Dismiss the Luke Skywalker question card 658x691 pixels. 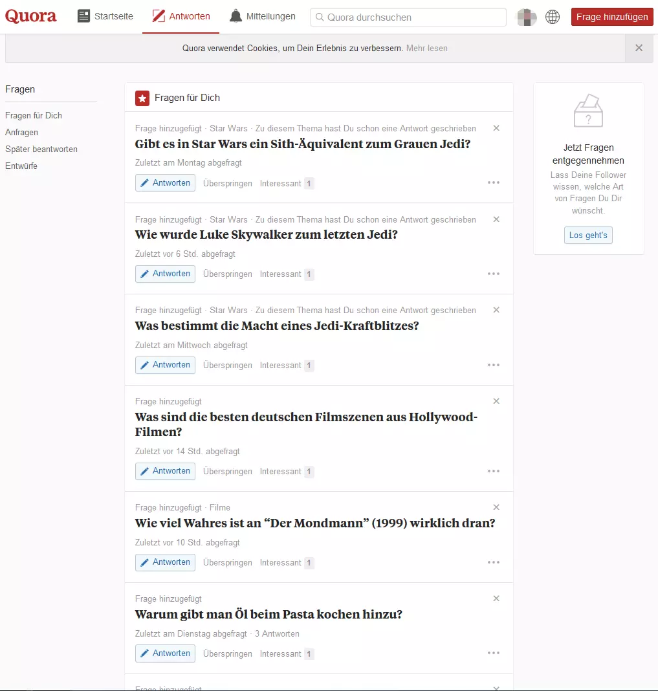point(496,219)
